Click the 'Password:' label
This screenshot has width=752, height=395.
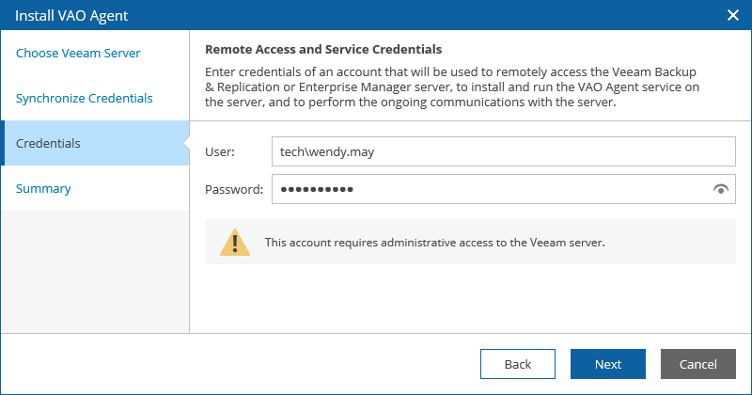pos(234,189)
